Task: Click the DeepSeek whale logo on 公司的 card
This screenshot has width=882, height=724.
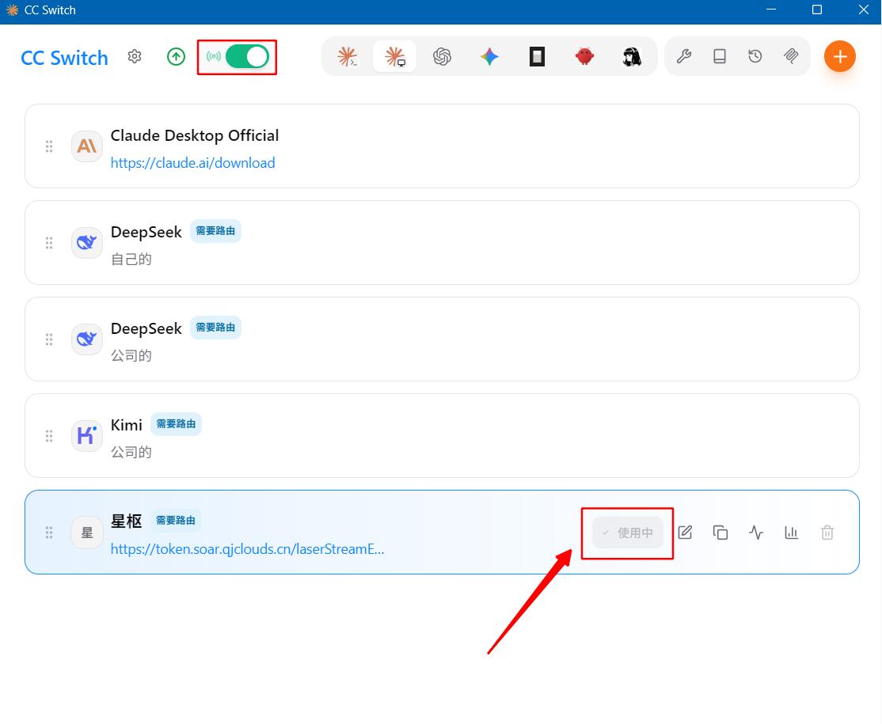Action: click(x=86, y=339)
